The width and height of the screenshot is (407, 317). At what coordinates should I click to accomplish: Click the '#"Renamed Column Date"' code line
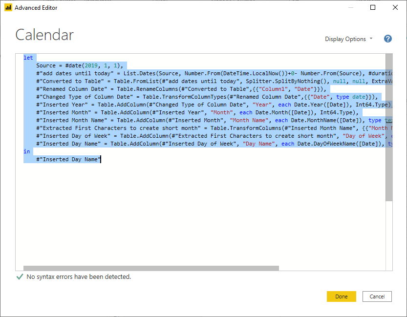[181, 89]
